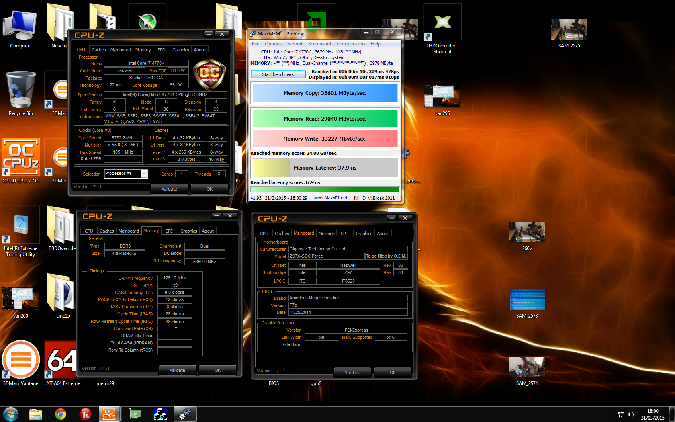Click the volume speaker tray icon
Viewport: 675px width, 422px height.
coord(631,414)
